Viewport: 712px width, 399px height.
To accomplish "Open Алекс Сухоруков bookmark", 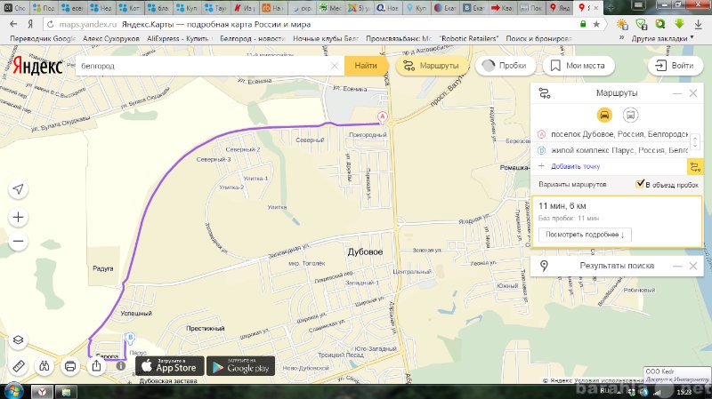I will coord(111,38).
